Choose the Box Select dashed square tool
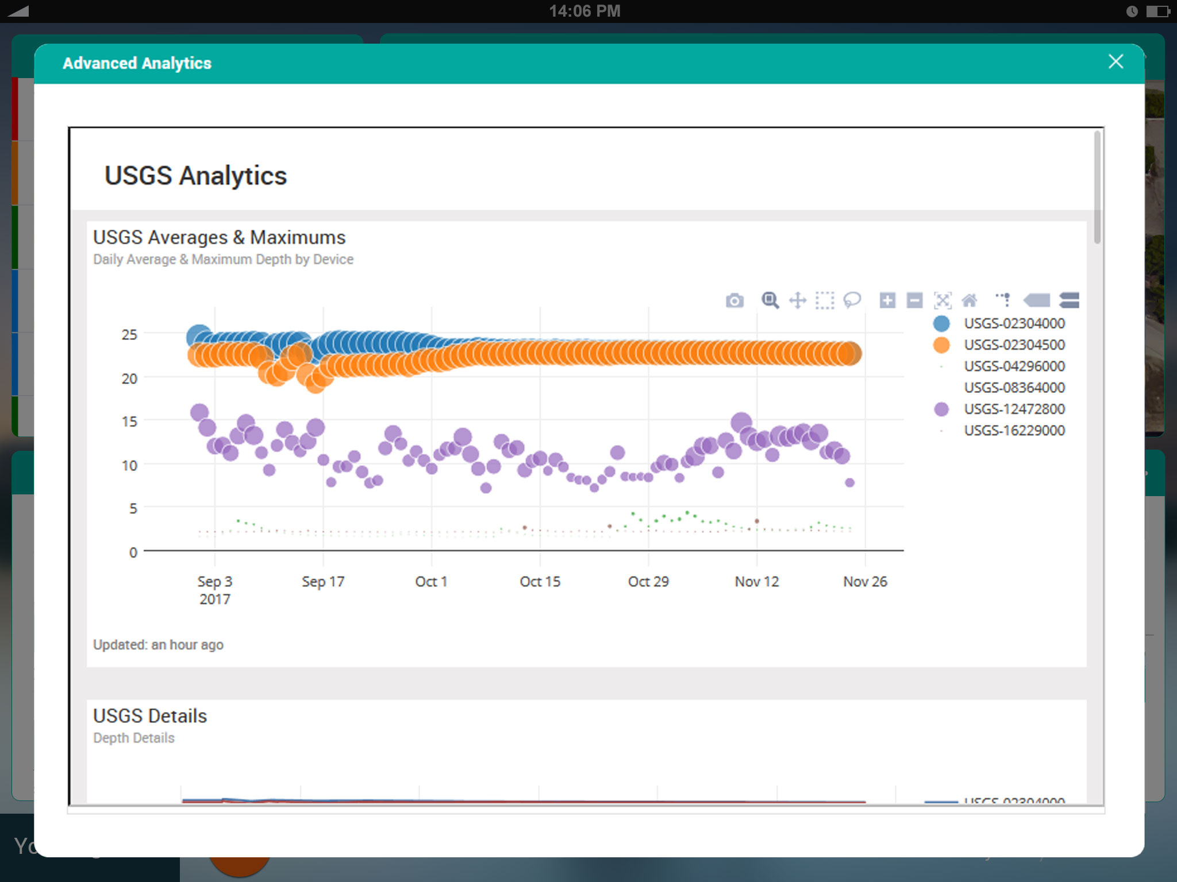 [x=825, y=300]
